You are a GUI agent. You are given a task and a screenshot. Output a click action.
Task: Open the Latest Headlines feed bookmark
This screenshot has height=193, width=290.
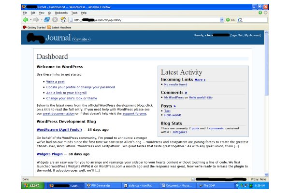tap(59, 28)
